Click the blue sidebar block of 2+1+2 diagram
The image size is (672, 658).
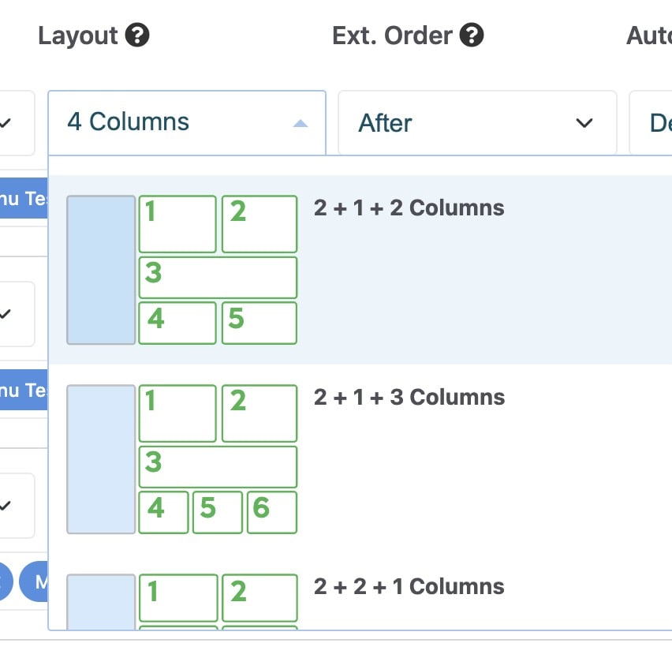(x=101, y=270)
